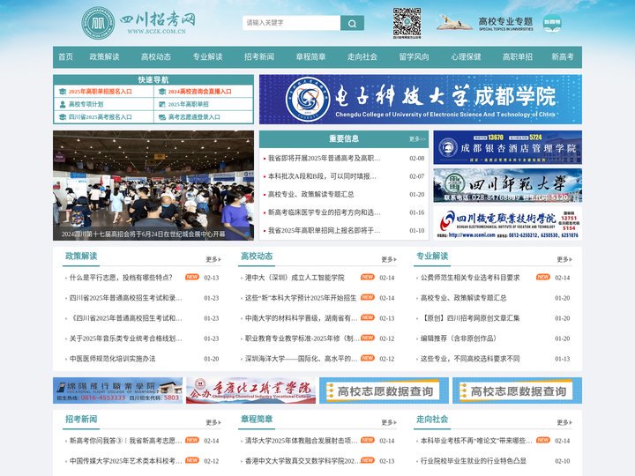Open 心理保健 navigation menu item
This screenshot has height=476, width=635.
(466, 56)
